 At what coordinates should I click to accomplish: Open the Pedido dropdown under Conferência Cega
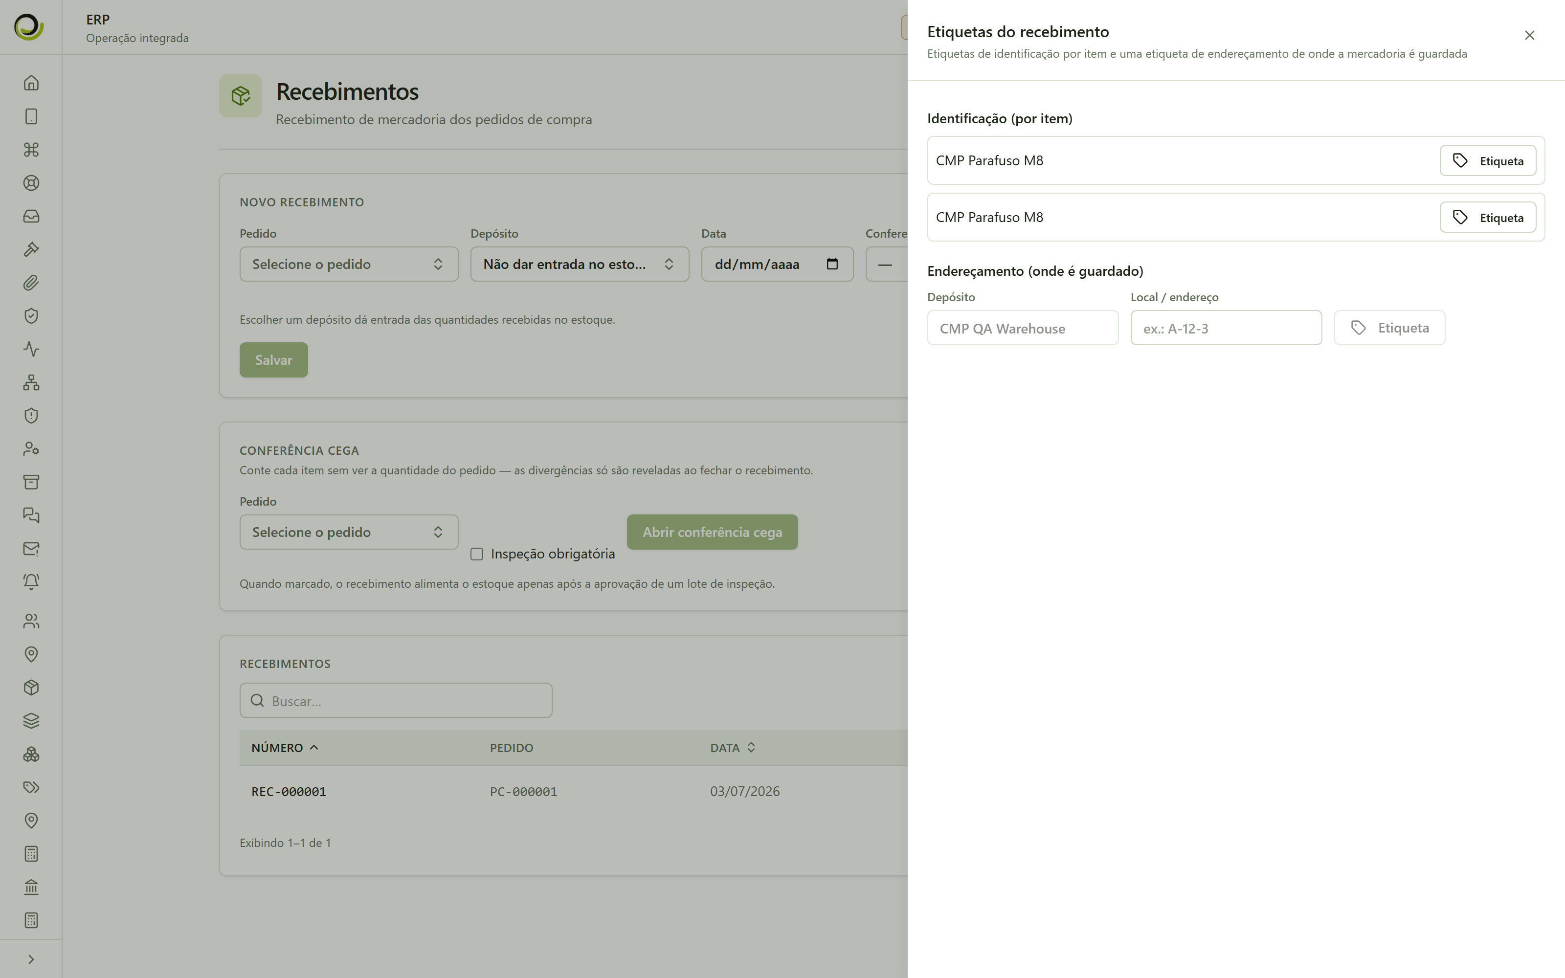click(x=349, y=532)
